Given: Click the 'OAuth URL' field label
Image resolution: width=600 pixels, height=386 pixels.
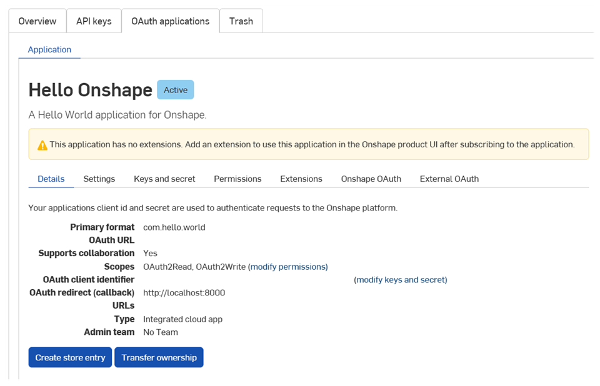Looking at the screenshot, I should tap(112, 240).
